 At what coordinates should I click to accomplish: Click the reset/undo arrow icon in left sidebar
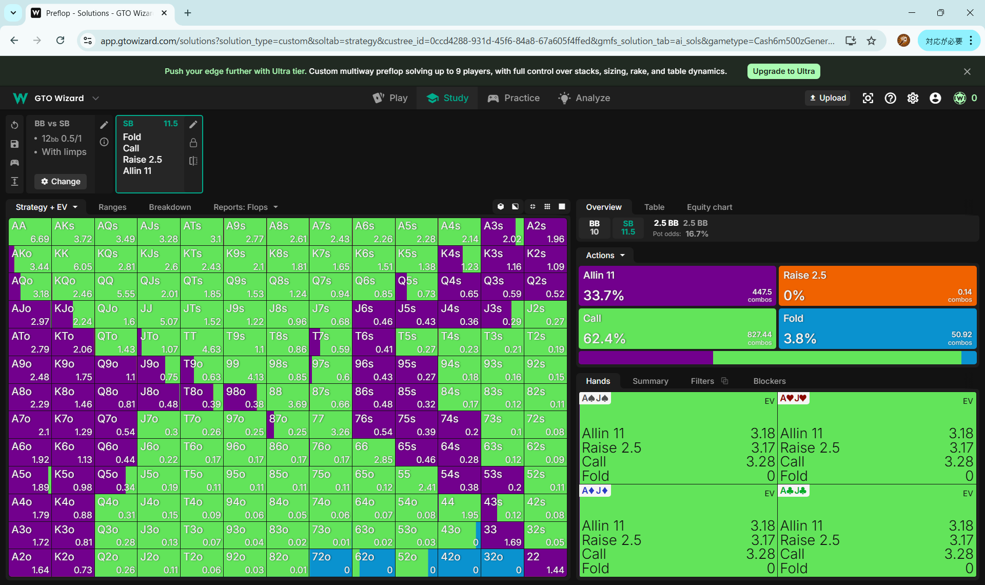pyautogui.click(x=14, y=125)
